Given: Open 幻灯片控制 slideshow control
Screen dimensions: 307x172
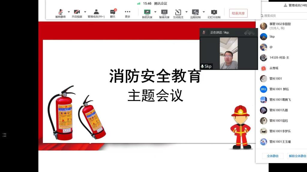Looking at the screenshot, I should [214, 12].
